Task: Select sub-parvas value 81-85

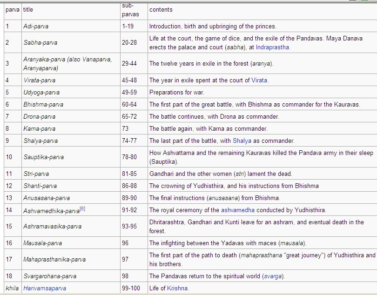Action: (129, 174)
